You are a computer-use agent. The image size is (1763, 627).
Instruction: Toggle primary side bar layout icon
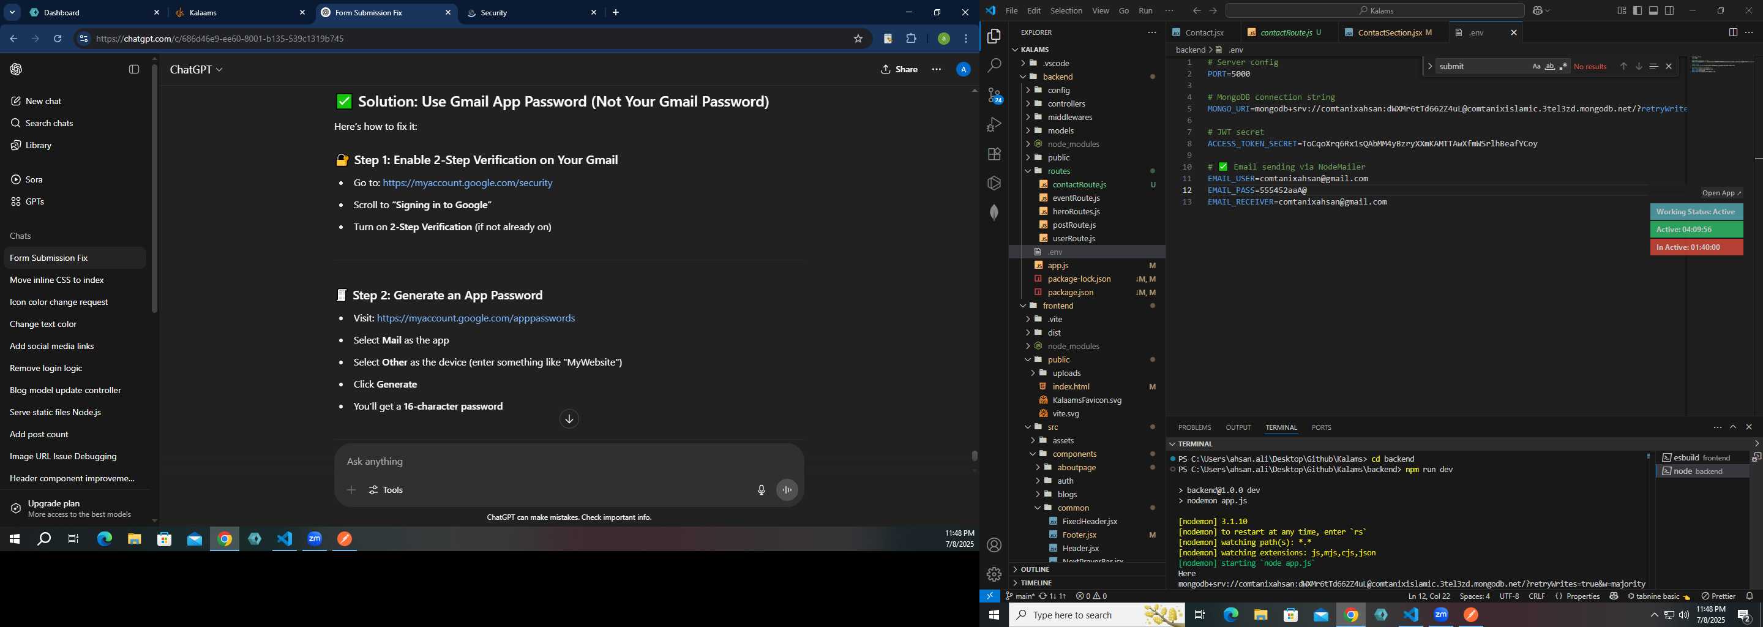point(1637,11)
